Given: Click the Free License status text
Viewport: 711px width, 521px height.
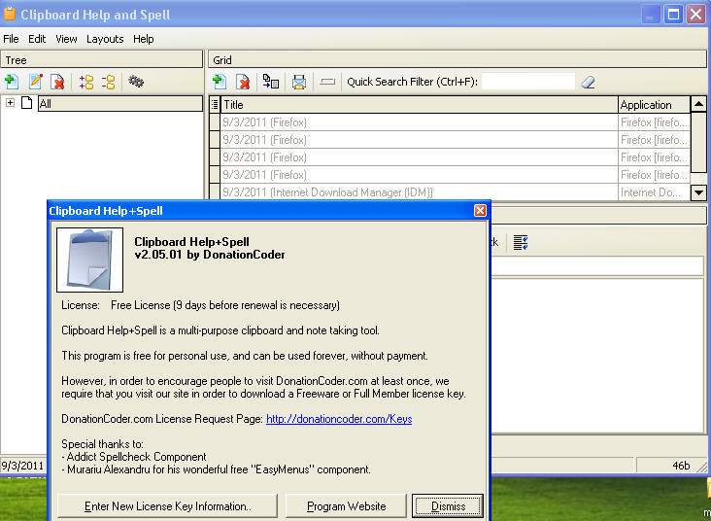Looking at the screenshot, I should [225, 305].
